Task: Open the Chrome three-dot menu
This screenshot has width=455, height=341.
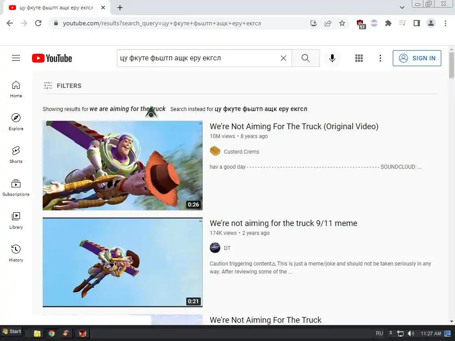Action: point(445,23)
